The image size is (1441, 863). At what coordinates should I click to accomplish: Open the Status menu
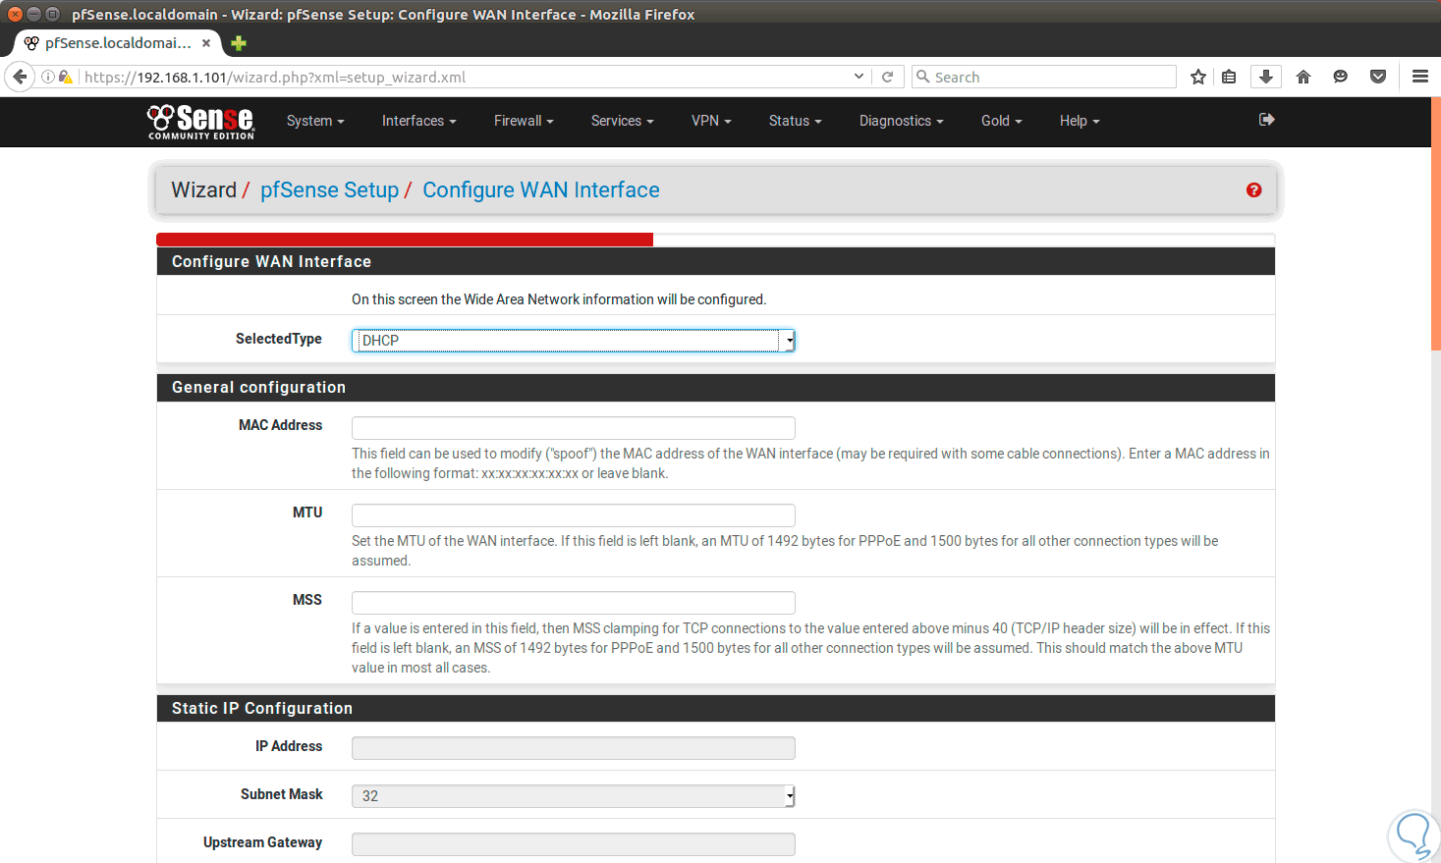pos(796,121)
